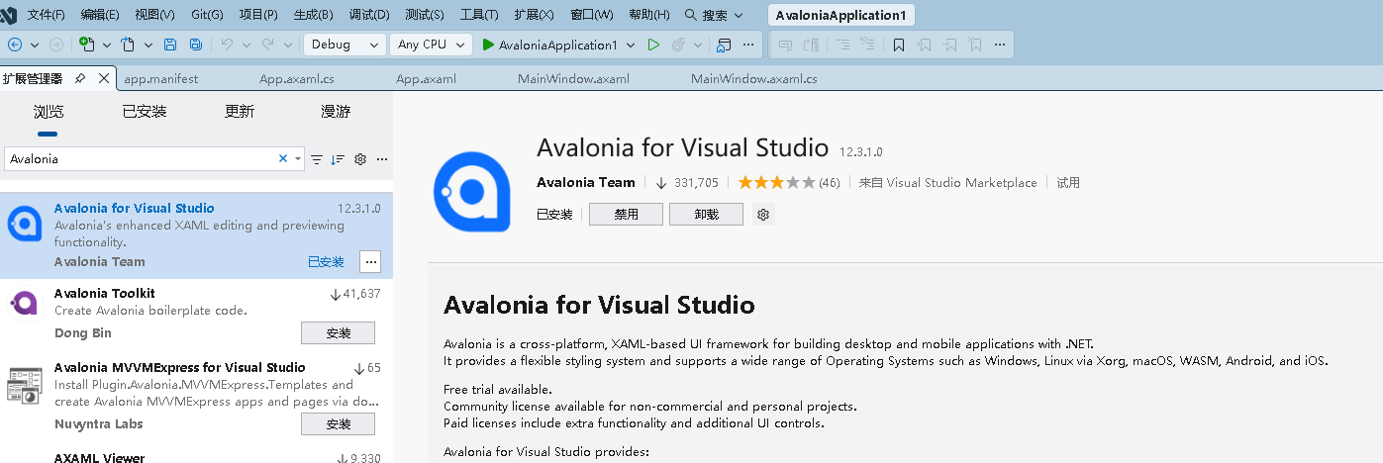
Task: Open the 视图(V) menu
Action: coord(154,15)
